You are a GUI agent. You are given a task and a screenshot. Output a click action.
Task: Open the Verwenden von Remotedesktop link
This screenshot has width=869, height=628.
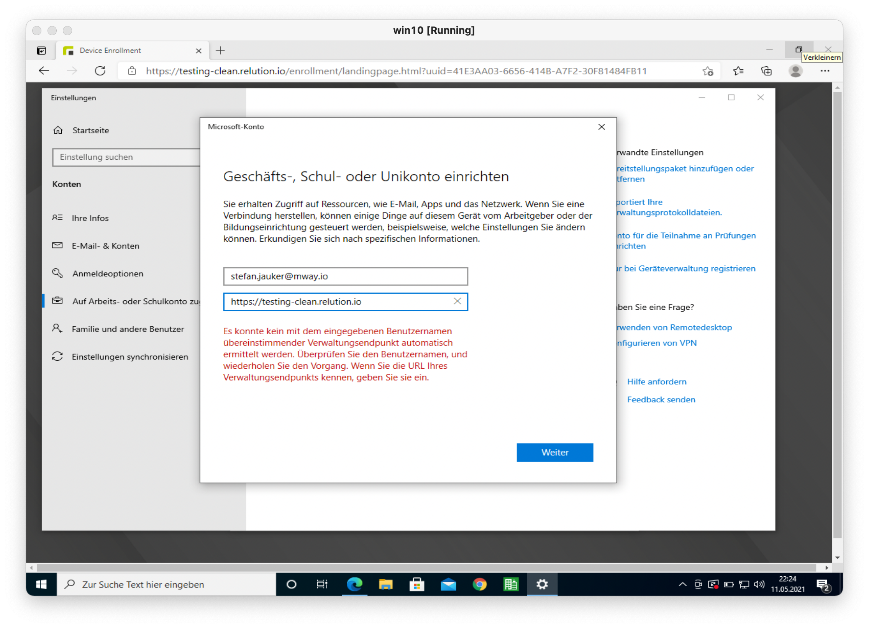674,327
